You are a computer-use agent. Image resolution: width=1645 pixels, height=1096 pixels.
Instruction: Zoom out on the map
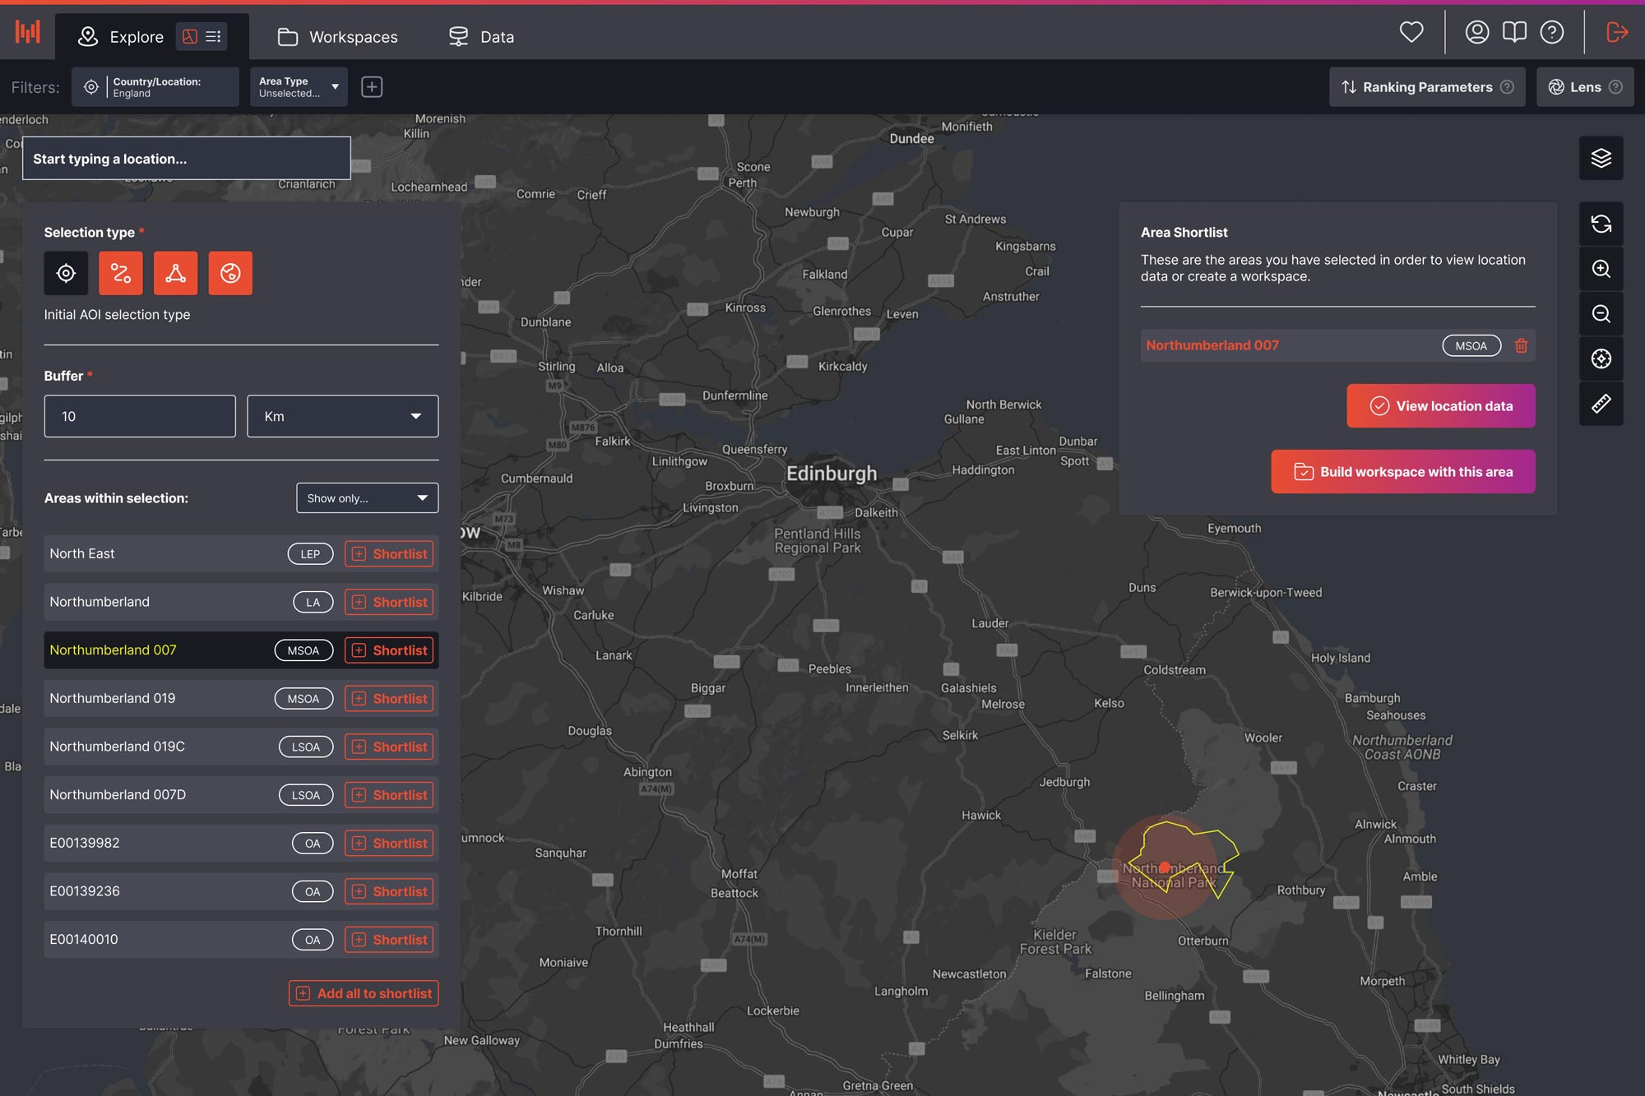coord(1601,314)
